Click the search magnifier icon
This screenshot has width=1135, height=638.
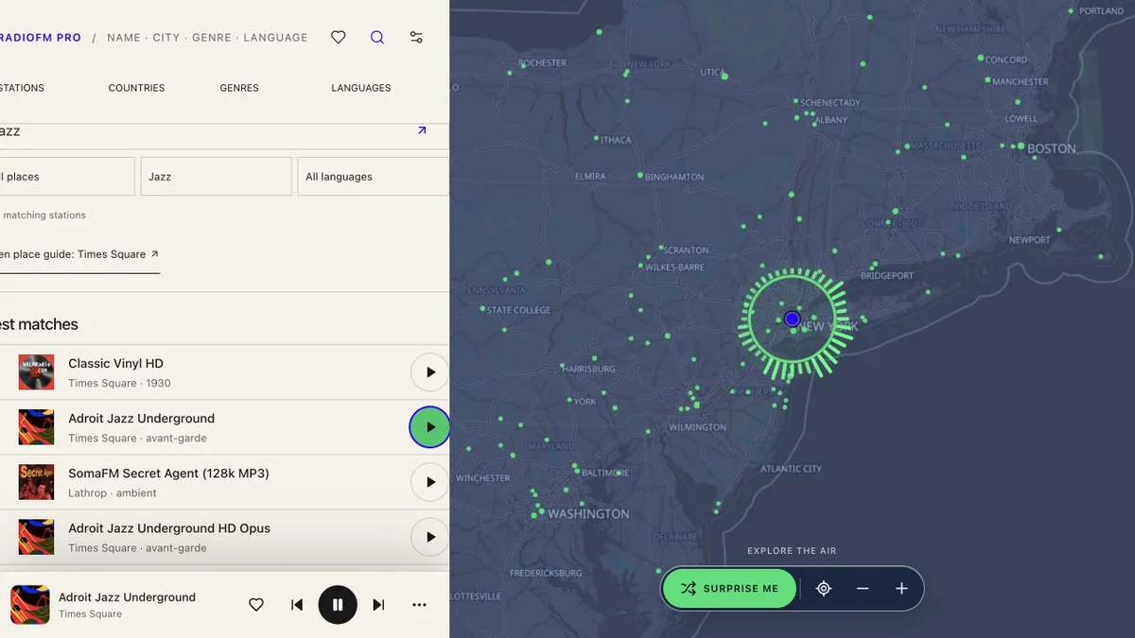click(377, 38)
